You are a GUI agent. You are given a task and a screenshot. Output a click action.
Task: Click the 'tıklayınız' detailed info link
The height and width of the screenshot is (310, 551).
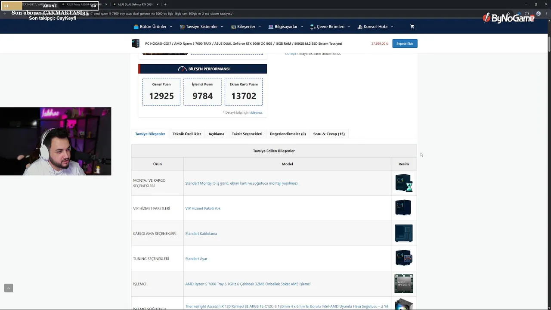(256, 112)
